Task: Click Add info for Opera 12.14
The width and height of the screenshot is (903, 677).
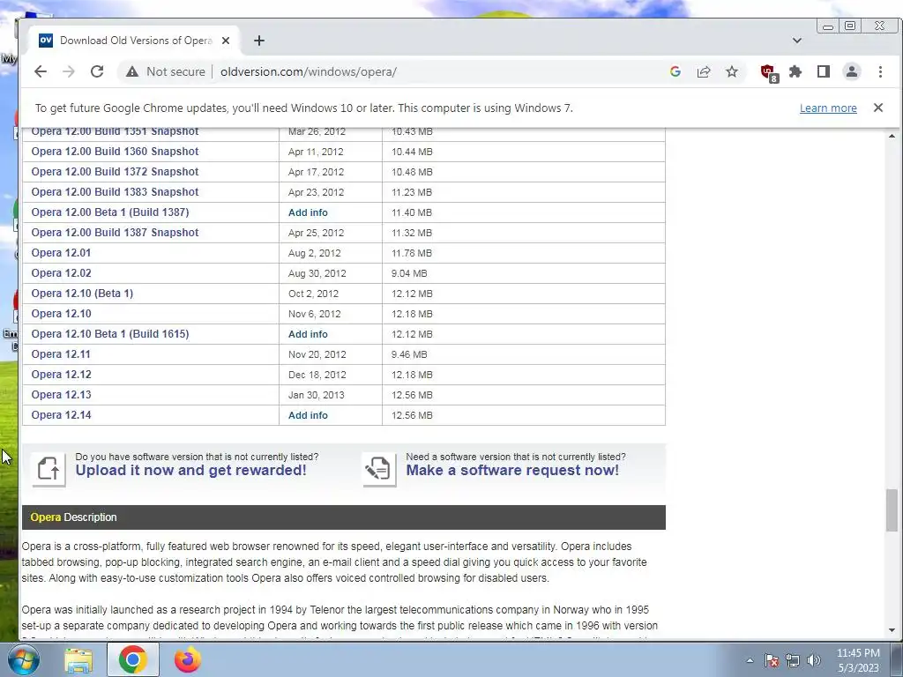Action: point(308,415)
